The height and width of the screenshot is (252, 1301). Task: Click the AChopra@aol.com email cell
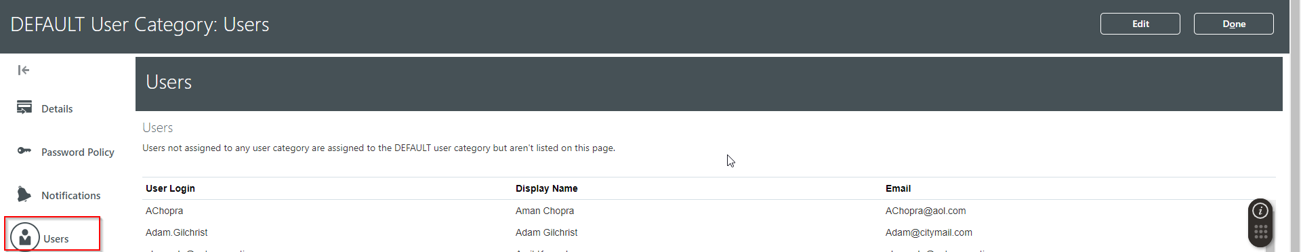click(x=926, y=211)
